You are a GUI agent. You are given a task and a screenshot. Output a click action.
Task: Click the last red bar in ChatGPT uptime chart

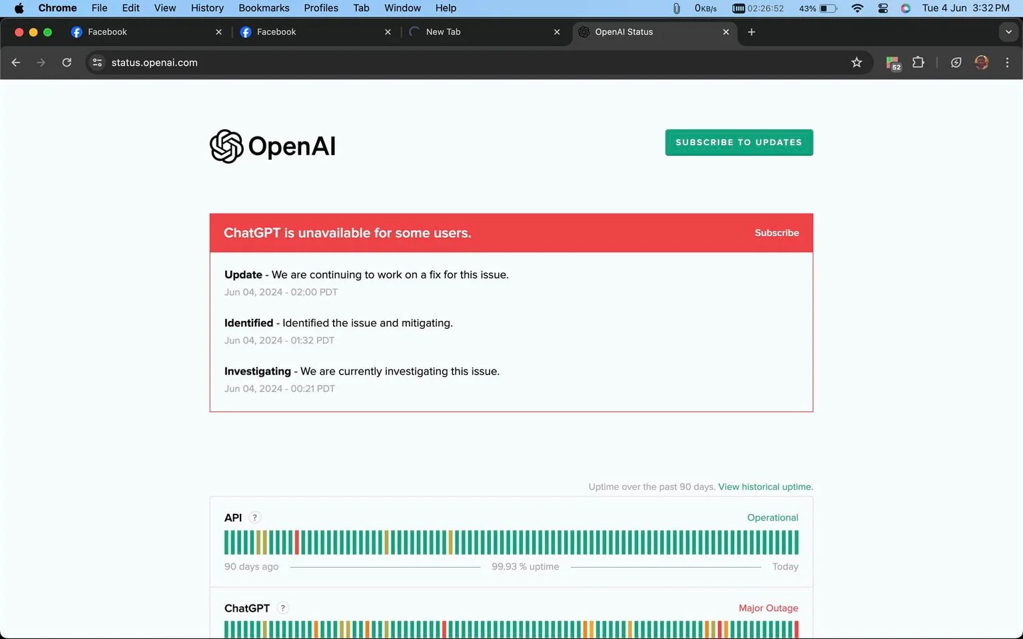(x=796, y=630)
